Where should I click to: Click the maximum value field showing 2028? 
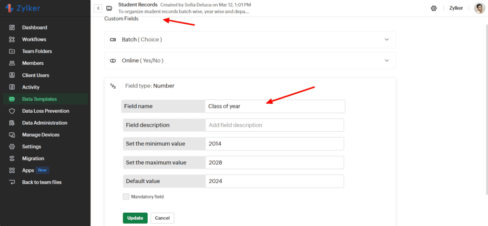coord(274,163)
